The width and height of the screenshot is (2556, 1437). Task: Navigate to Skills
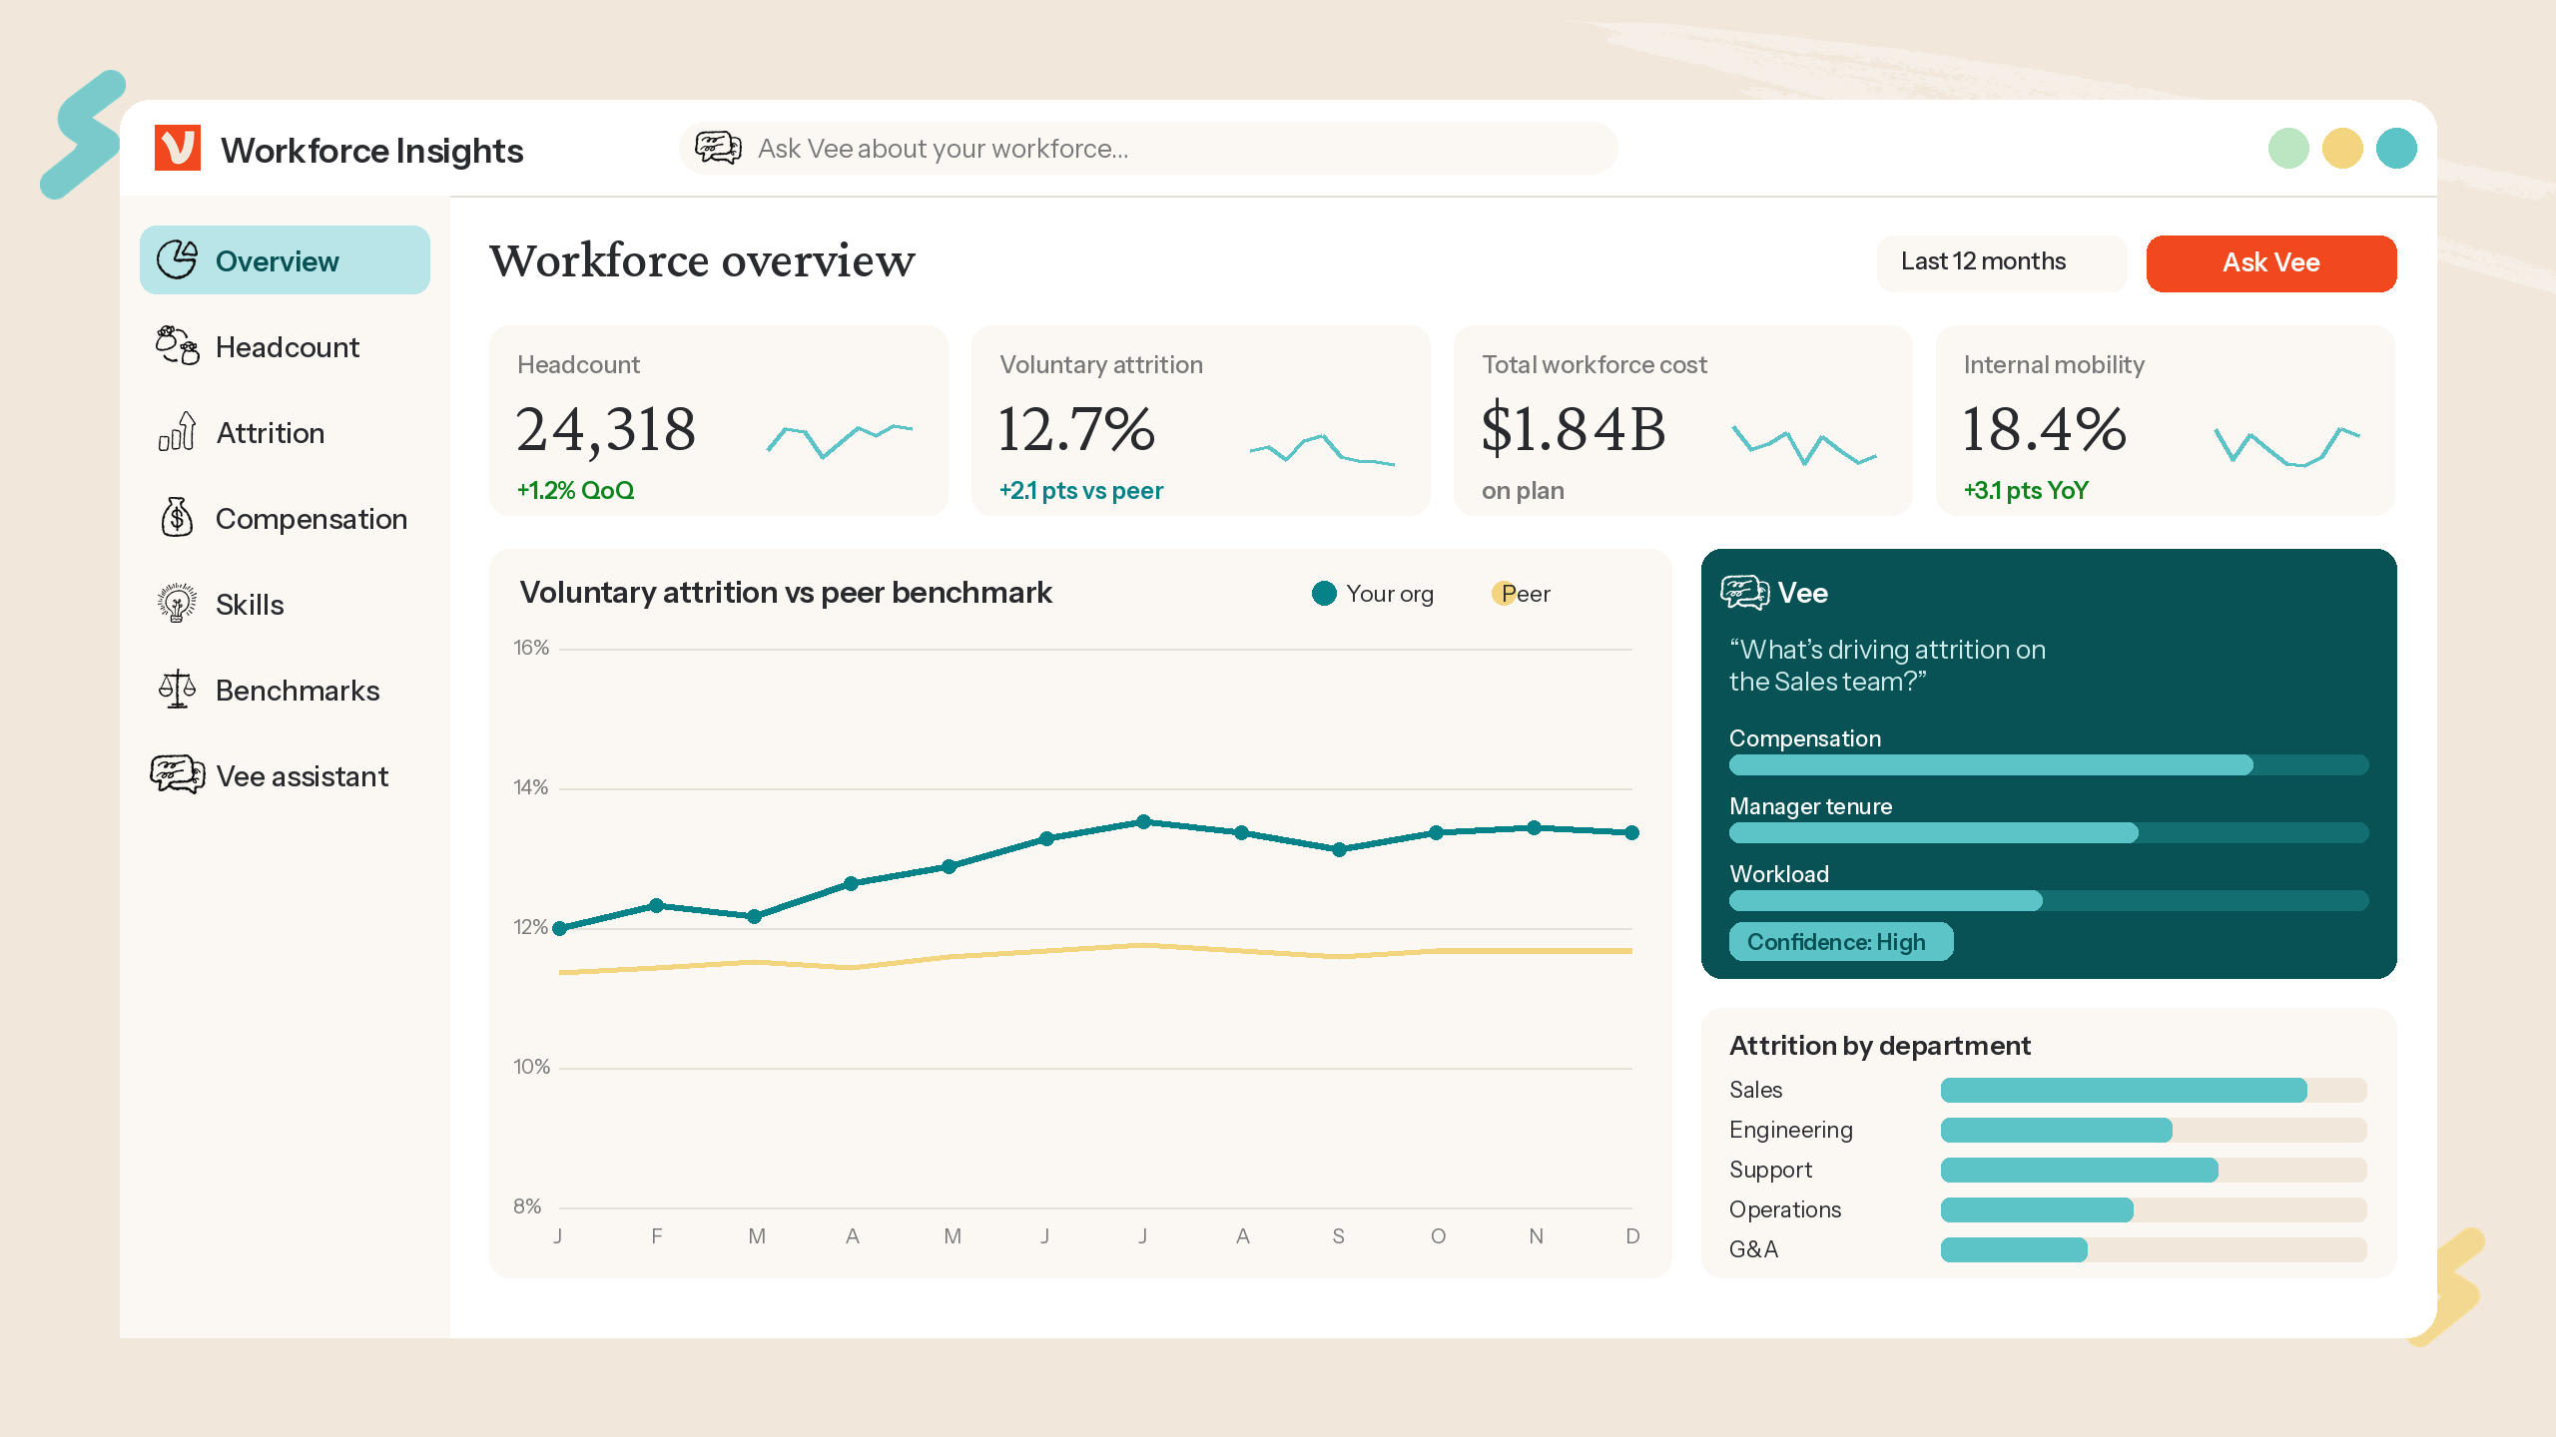(285, 604)
